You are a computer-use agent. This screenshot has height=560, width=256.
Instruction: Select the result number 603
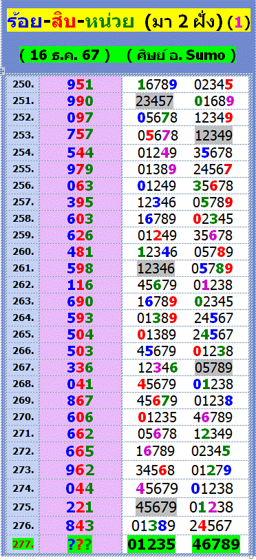81,218
